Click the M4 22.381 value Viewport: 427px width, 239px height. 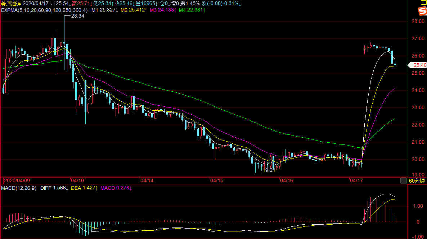[192, 10]
